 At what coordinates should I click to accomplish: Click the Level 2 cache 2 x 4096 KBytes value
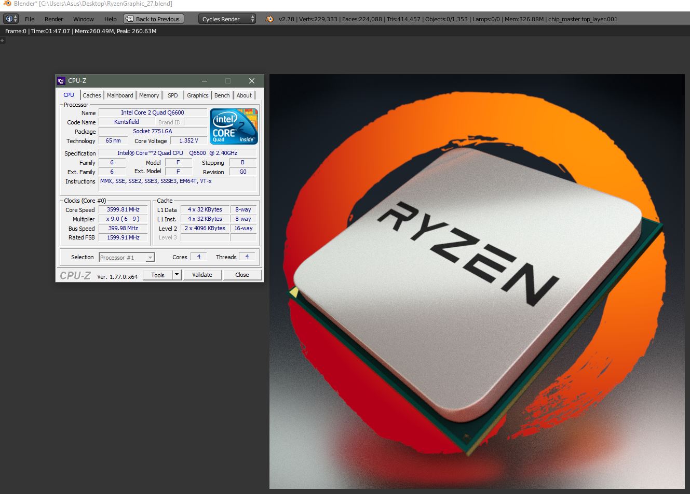pyautogui.click(x=205, y=228)
